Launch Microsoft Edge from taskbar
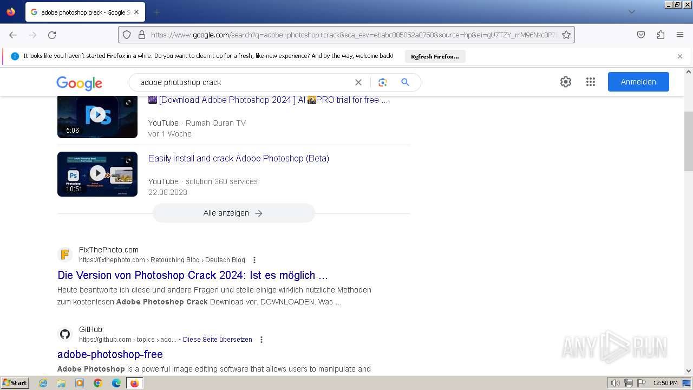 coord(116,383)
